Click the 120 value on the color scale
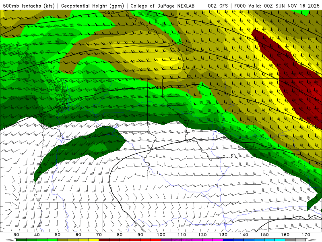Image resolution: width=322 pixels, height=242 pixels. [202, 235]
